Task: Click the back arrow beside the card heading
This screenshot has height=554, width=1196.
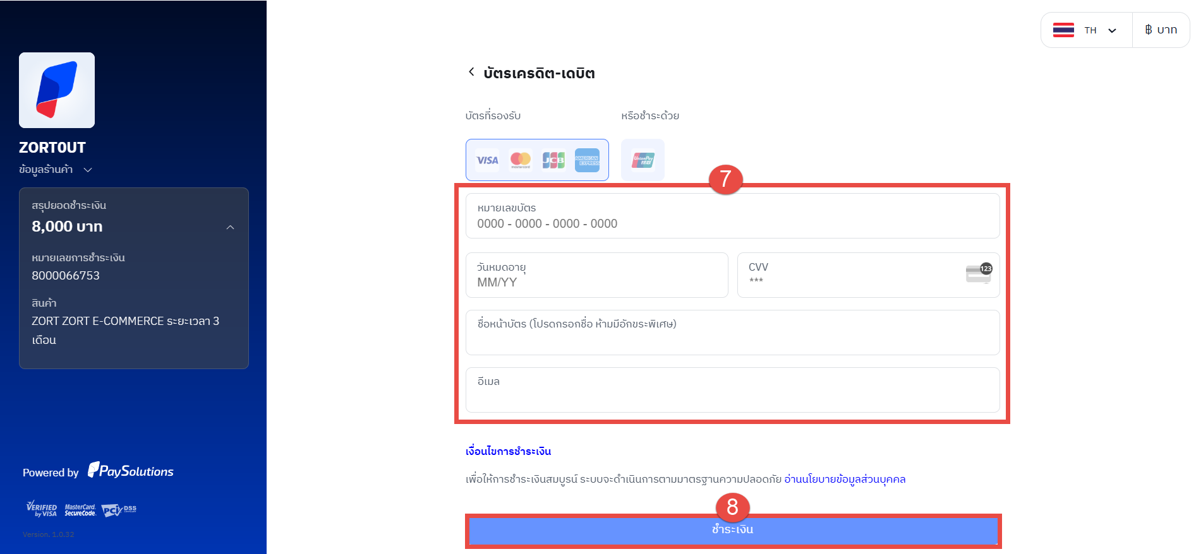Action: [x=471, y=72]
